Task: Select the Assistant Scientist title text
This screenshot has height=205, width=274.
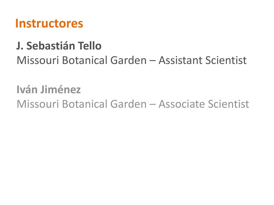Action: 203,60
